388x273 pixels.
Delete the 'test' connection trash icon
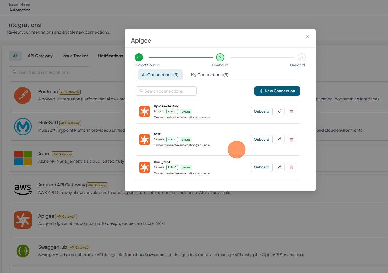tap(292, 140)
